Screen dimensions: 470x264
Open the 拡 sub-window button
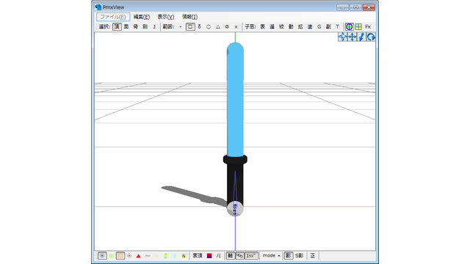pos(300,26)
